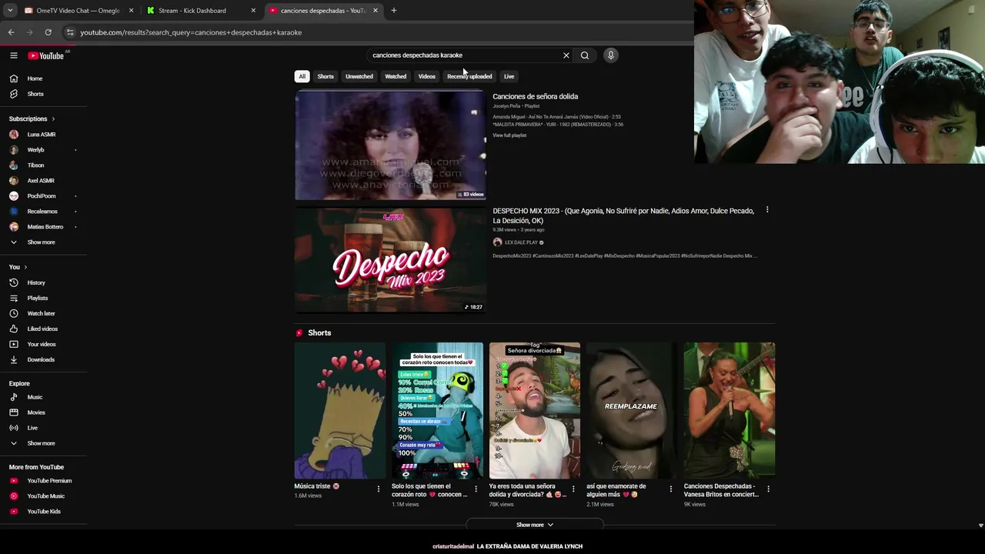Open Solo los que tienen corazón roto short

coord(437,411)
